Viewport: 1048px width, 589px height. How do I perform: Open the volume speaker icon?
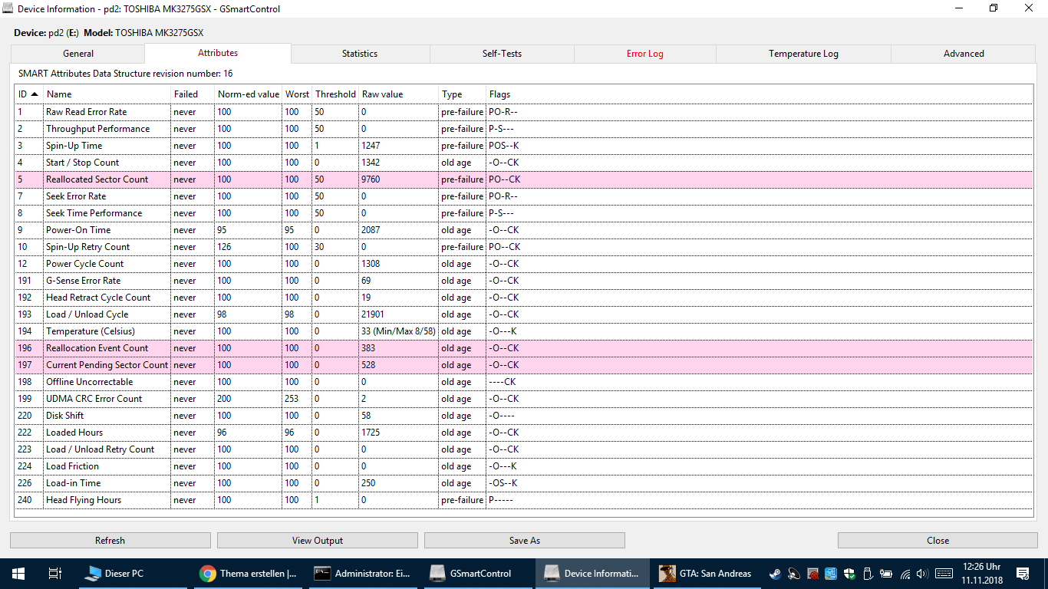(923, 574)
